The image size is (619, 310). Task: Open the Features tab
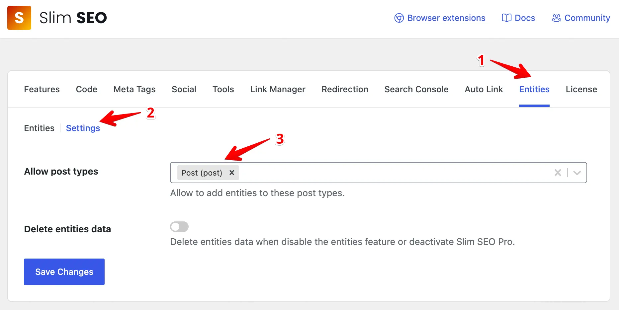point(42,89)
